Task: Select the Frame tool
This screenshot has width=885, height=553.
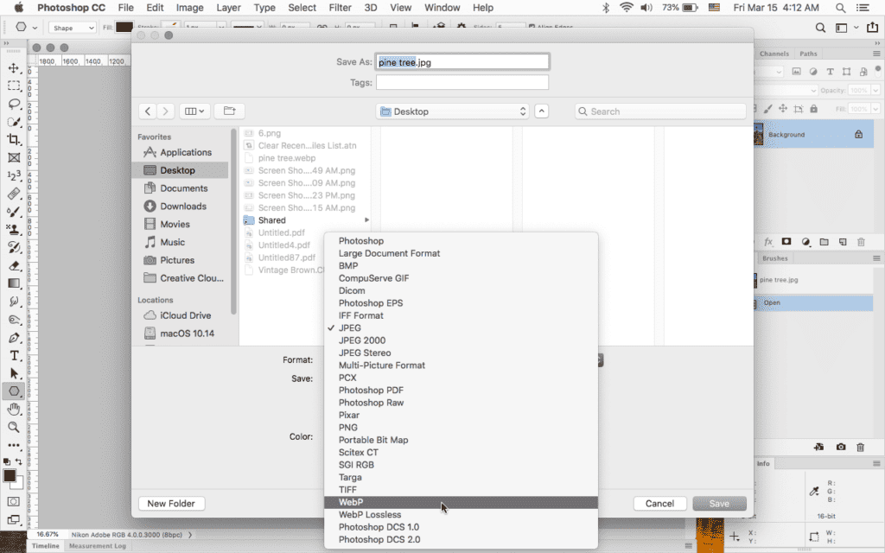Action: pos(14,157)
